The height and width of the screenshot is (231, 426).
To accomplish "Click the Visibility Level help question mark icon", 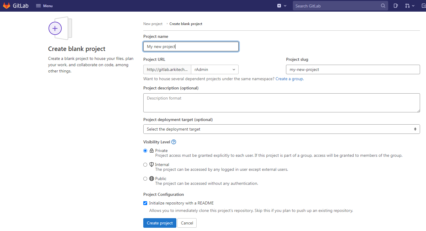I will pyautogui.click(x=174, y=142).
